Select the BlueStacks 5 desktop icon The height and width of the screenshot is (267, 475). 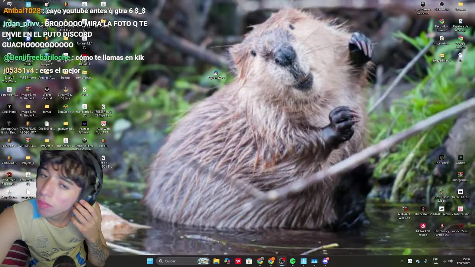[x=66, y=108]
